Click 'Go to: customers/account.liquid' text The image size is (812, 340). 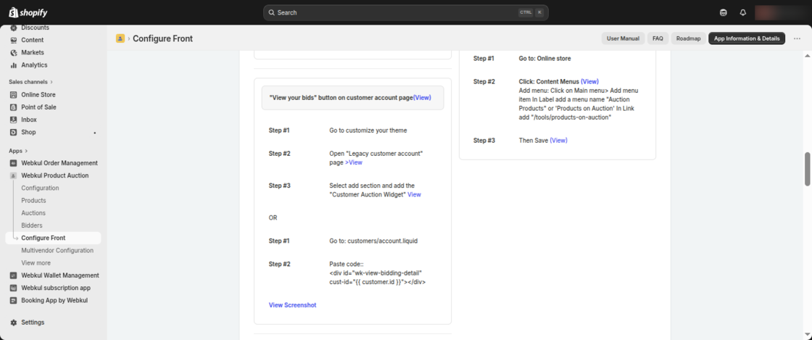[373, 241]
